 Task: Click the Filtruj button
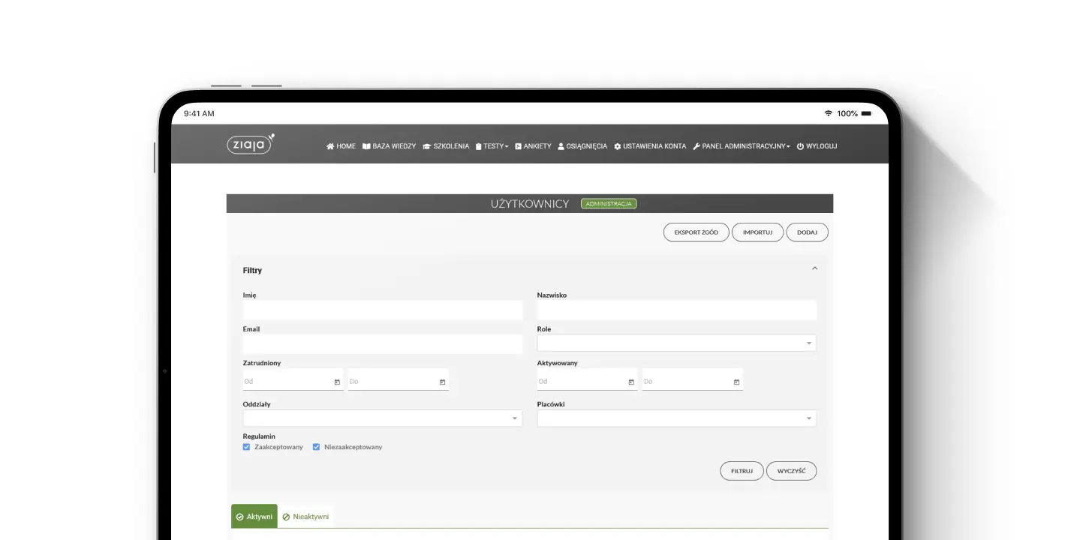point(742,470)
